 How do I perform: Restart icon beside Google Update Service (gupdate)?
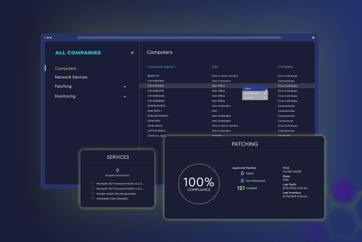point(93,193)
